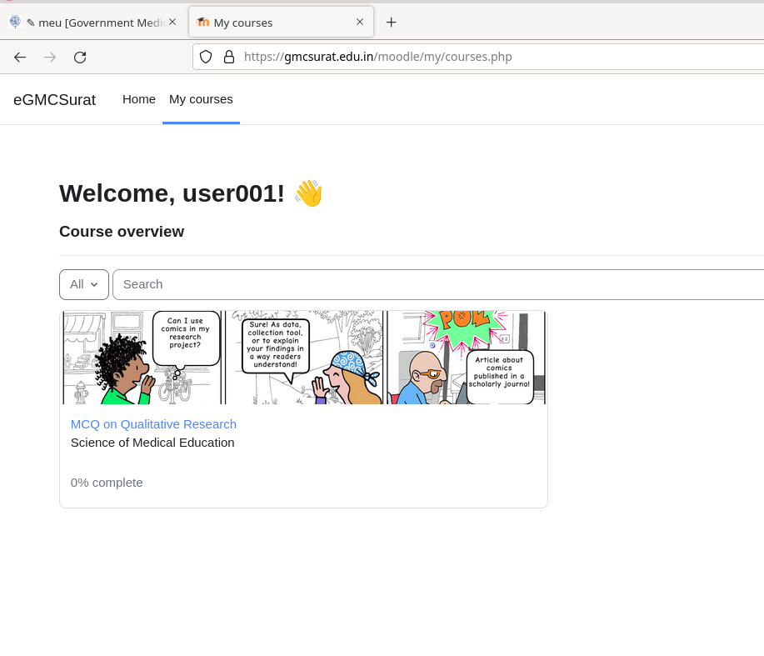
Task: Open the All course filter dropdown
Action: [84, 284]
